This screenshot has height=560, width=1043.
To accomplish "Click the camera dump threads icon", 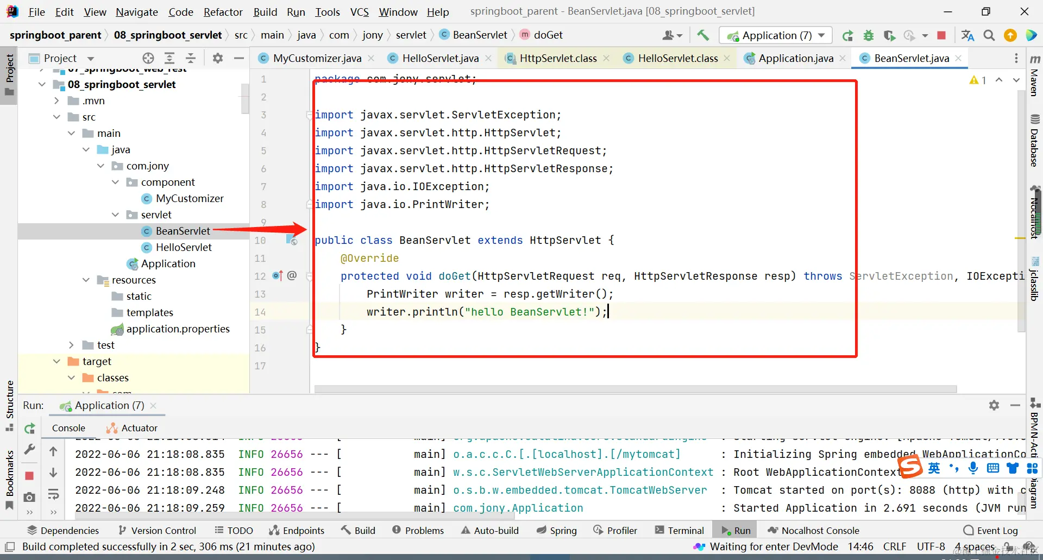I will [x=29, y=497].
